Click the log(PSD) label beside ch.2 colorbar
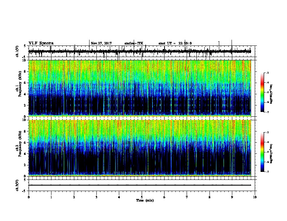The image size is (287, 221). 271,153
